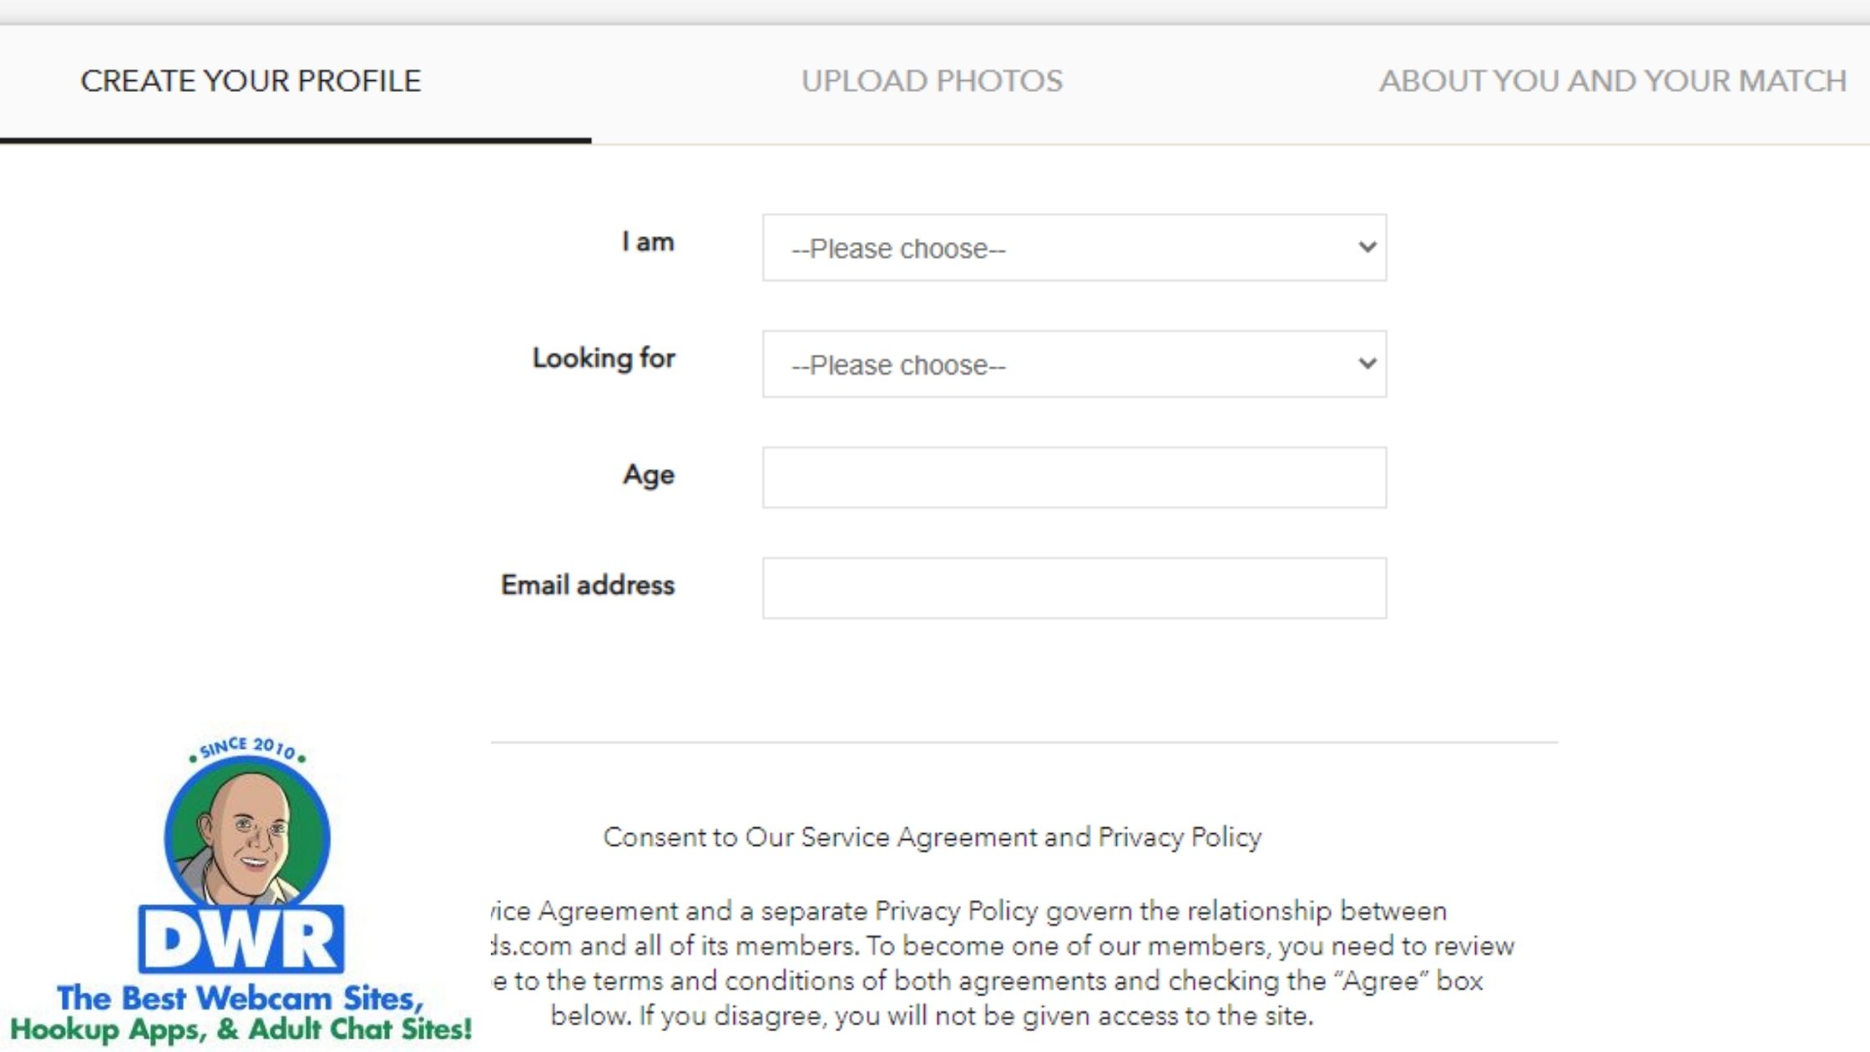Click the 'Since 2010' arc text
Image resolution: width=1870 pixels, height=1052 pixels.
247,748
